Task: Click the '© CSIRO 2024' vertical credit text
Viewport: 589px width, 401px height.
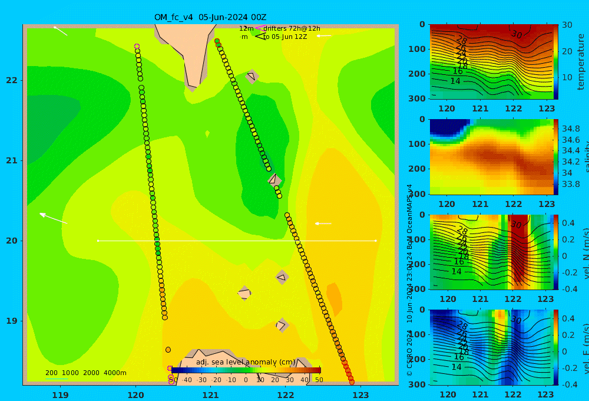Action: (x=409, y=353)
